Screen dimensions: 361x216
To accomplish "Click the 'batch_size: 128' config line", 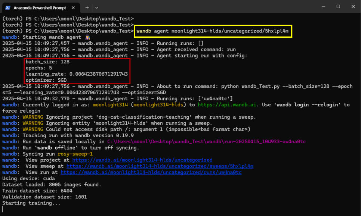I will click(x=47, y=62).
